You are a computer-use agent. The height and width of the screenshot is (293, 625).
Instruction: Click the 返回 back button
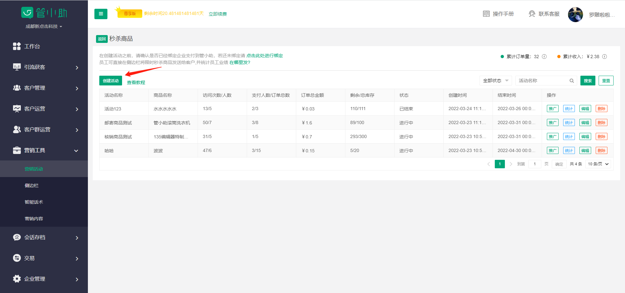point(102,39)
